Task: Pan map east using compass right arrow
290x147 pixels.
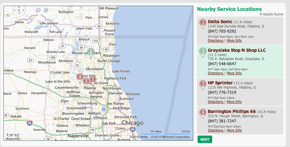Action: pyautogui.click(x=23, y=10)
